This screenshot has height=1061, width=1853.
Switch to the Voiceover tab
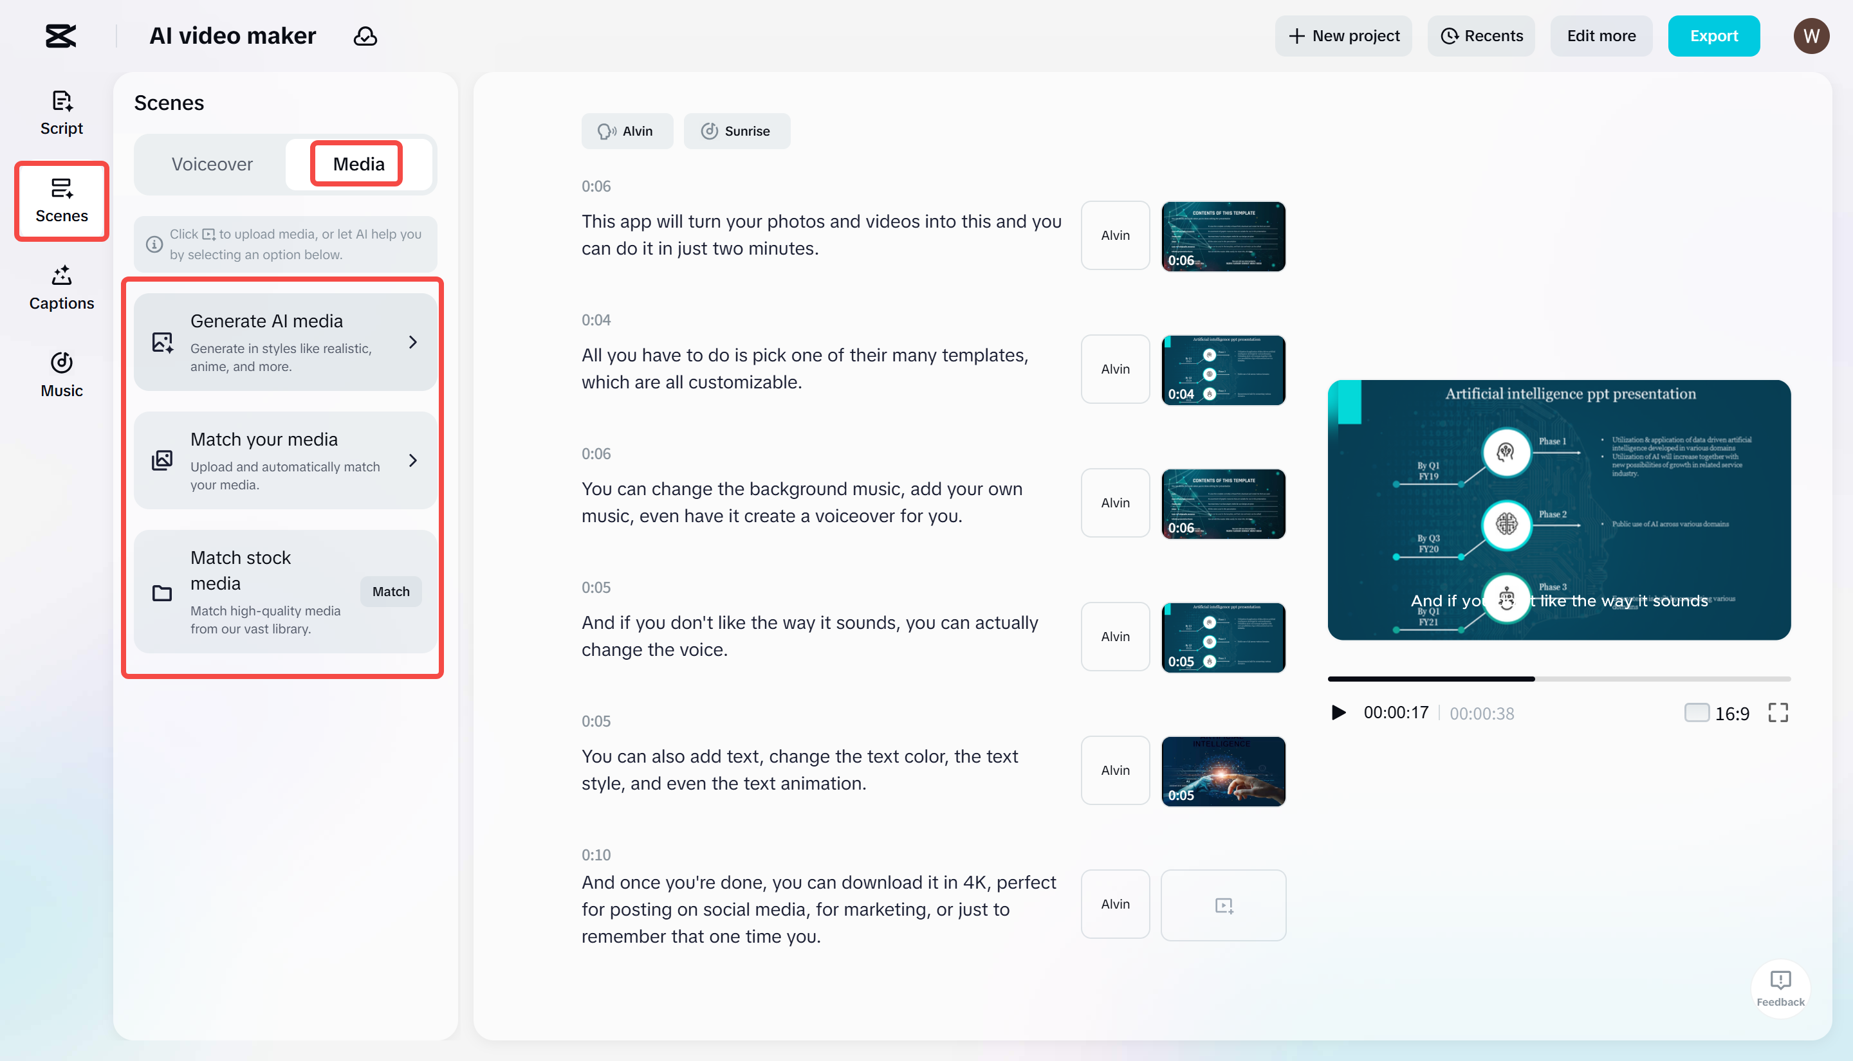pyautogui.click(x=212, y=164)
